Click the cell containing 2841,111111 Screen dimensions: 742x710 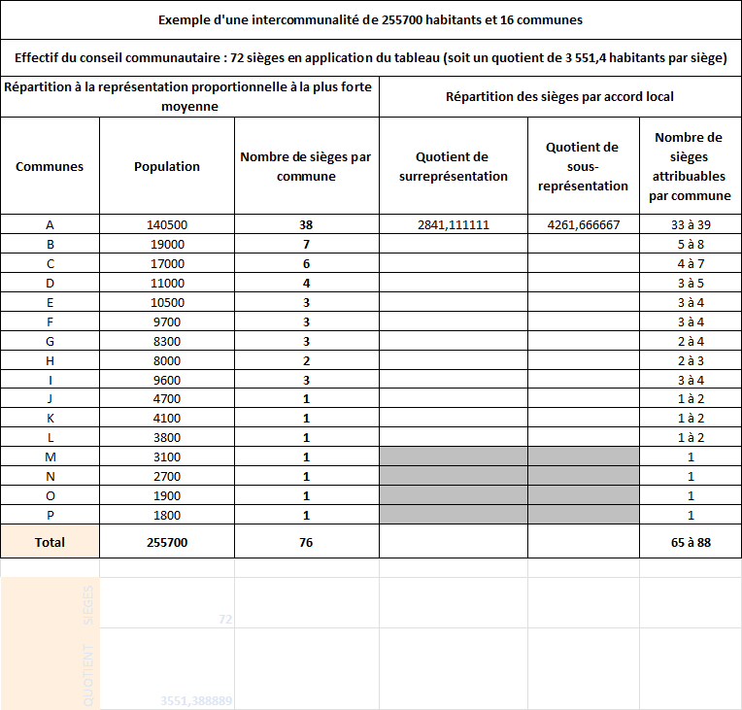[x=453, y=224]
